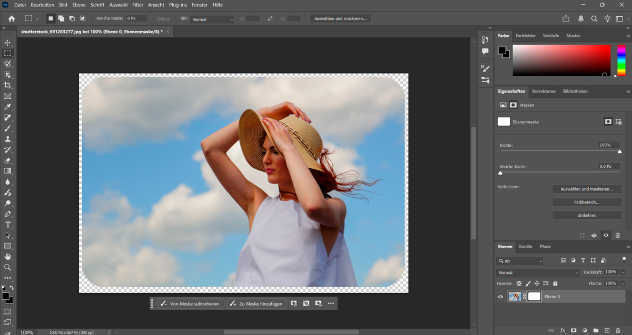Select the Eyedropper tool
The width and height of the screenshot is (632, 335).
tap(8, 107)
